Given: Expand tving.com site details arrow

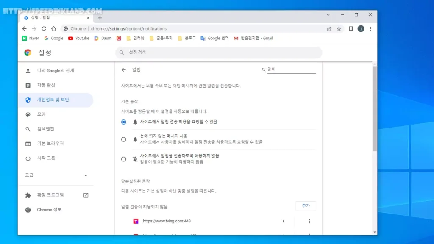Looking at the screenshot, I should (x=284, y=221).
